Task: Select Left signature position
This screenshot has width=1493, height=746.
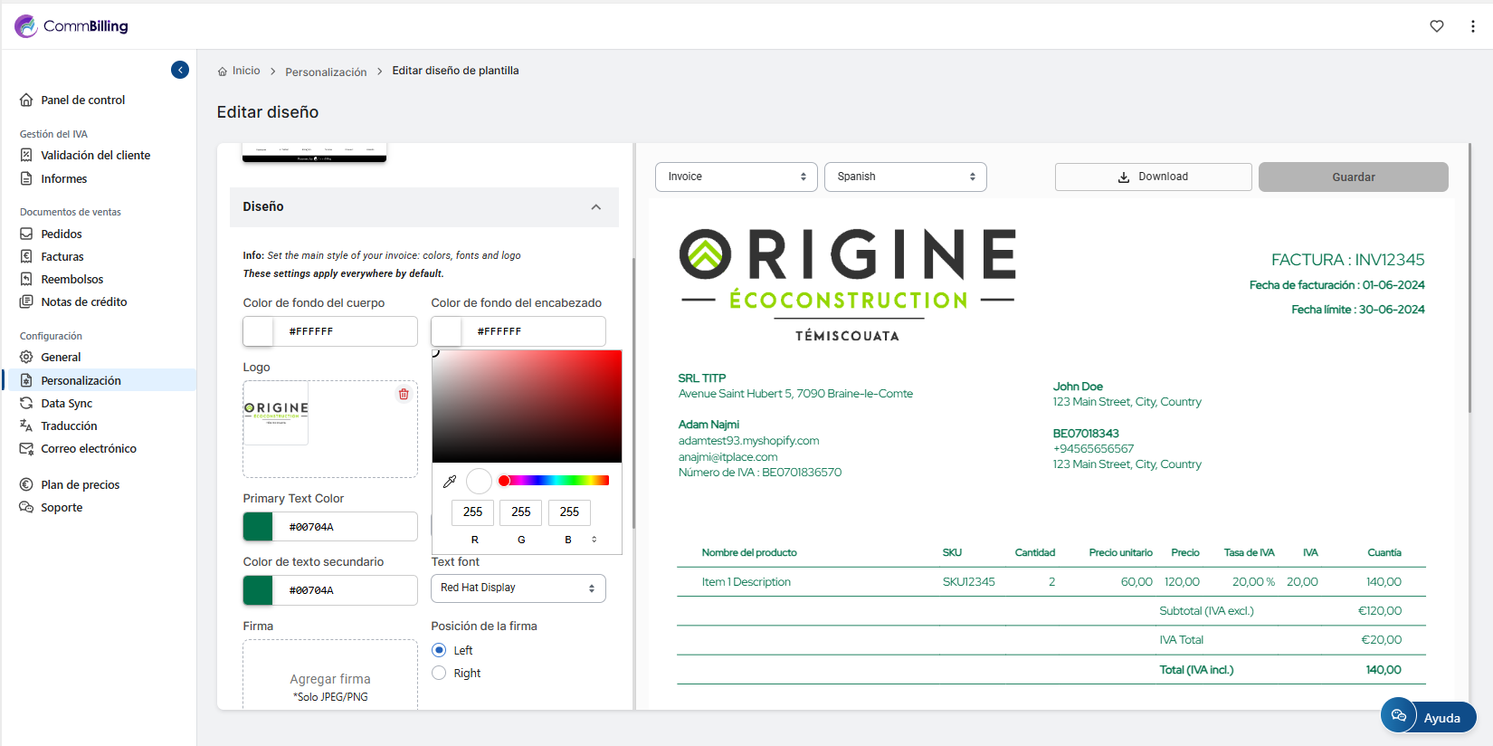Action: click(439, 650)
